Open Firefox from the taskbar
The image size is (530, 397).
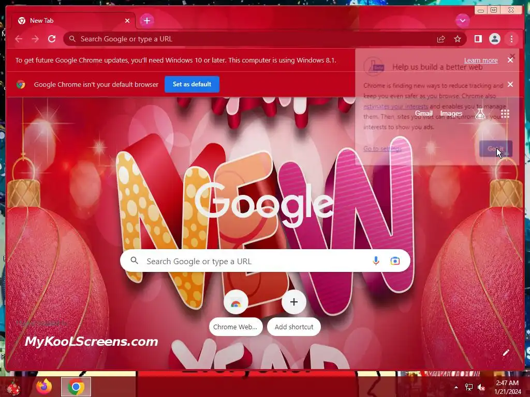[x=45, y=387]
